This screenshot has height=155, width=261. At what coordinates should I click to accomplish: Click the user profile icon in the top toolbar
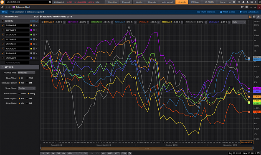click(239, 2)
